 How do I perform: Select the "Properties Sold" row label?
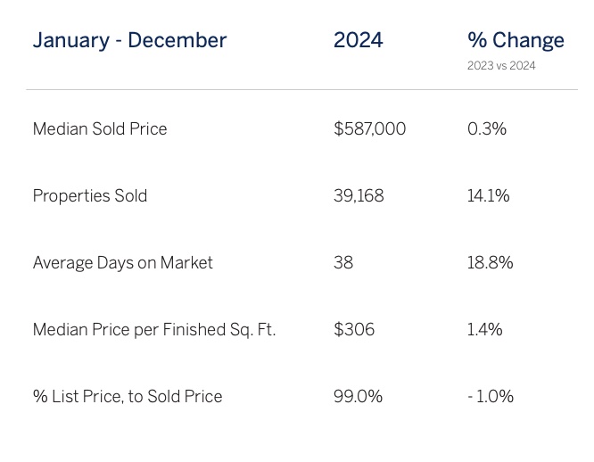click(x=90, y=196)
